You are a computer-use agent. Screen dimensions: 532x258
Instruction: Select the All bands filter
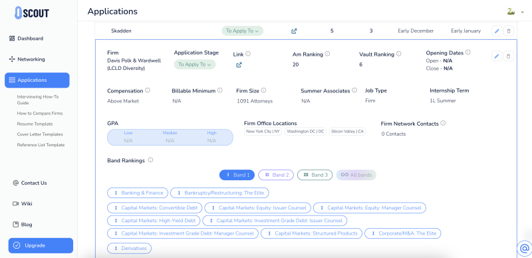[x=356, y=175]
